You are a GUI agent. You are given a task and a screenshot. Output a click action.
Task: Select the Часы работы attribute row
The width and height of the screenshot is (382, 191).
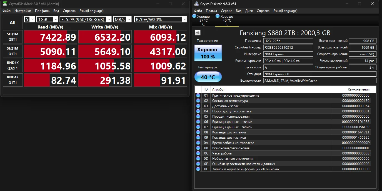click(283, 153)
